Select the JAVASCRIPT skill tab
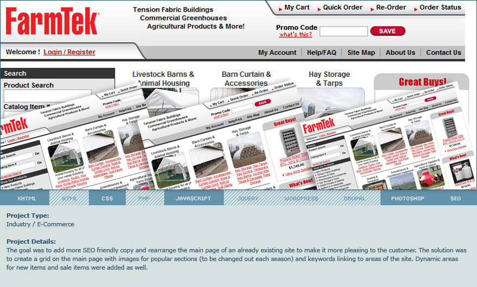Image resolution: width=477 pixels, height=287 pixels. [x=194, y=198]
